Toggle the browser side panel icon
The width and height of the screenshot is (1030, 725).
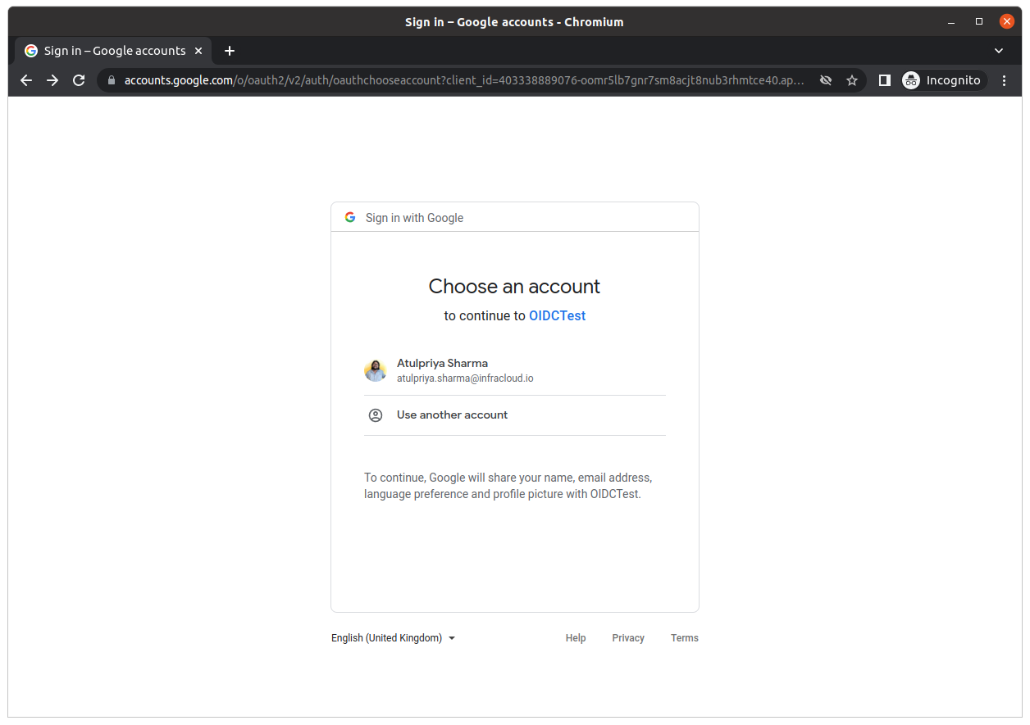tap(885, 80)
